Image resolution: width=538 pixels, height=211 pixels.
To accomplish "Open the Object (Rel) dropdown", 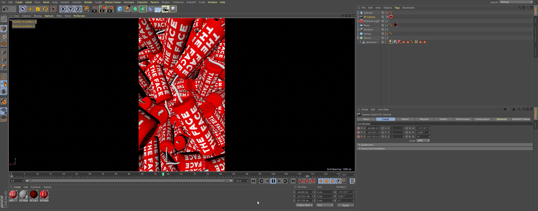I will click(x=305, y=205).
